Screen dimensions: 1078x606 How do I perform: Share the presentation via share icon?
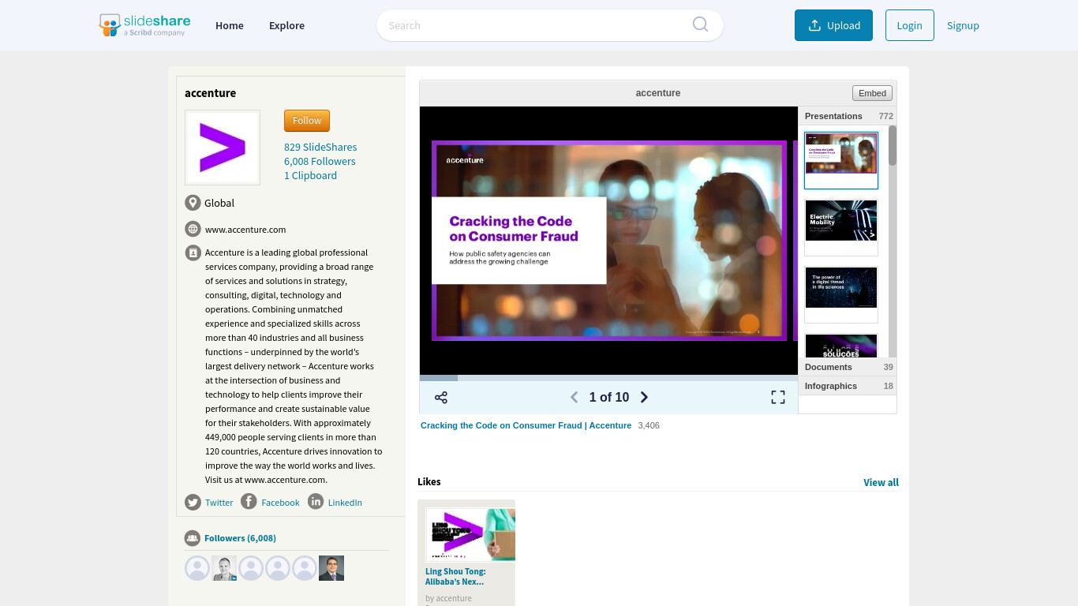[x=441, y=397]
